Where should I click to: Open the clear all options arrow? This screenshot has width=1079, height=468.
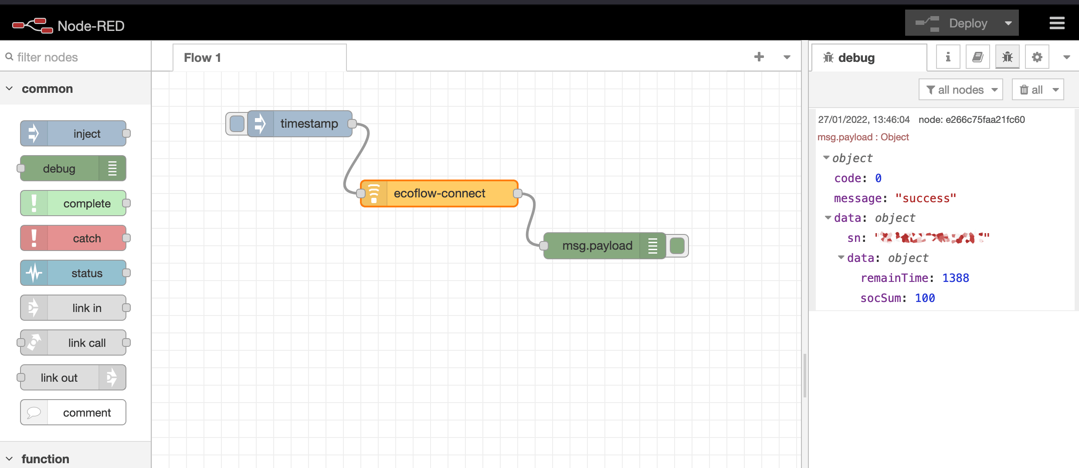pos(1056,90)
